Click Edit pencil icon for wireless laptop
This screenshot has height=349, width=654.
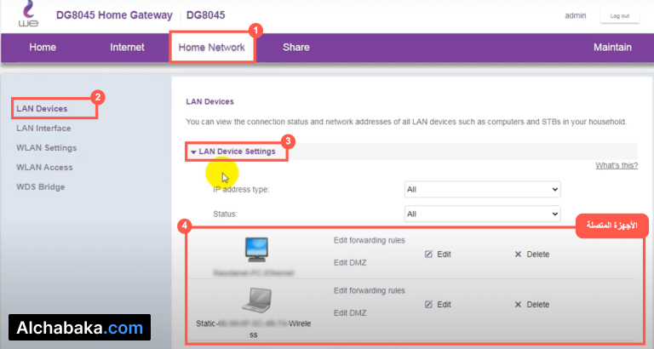pos(430,304)
